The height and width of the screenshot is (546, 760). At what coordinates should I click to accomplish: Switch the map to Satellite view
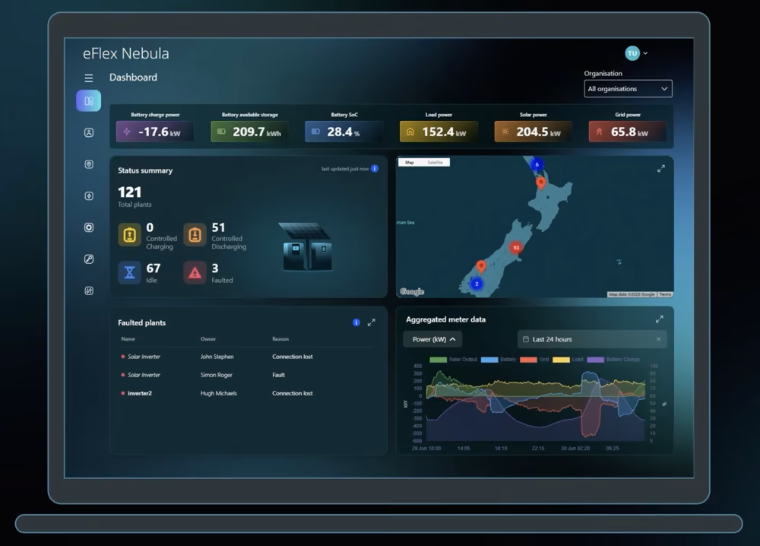[x=435, y=163]
